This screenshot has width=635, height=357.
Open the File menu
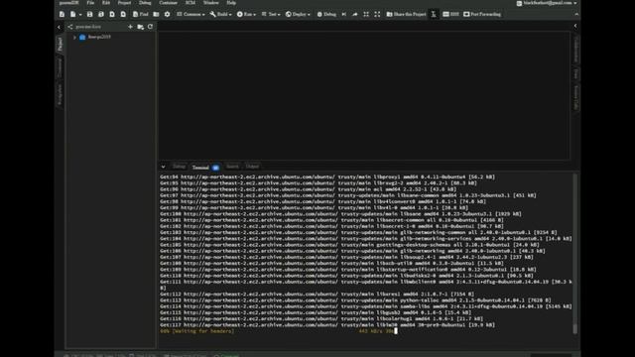(x=90, y=3)
